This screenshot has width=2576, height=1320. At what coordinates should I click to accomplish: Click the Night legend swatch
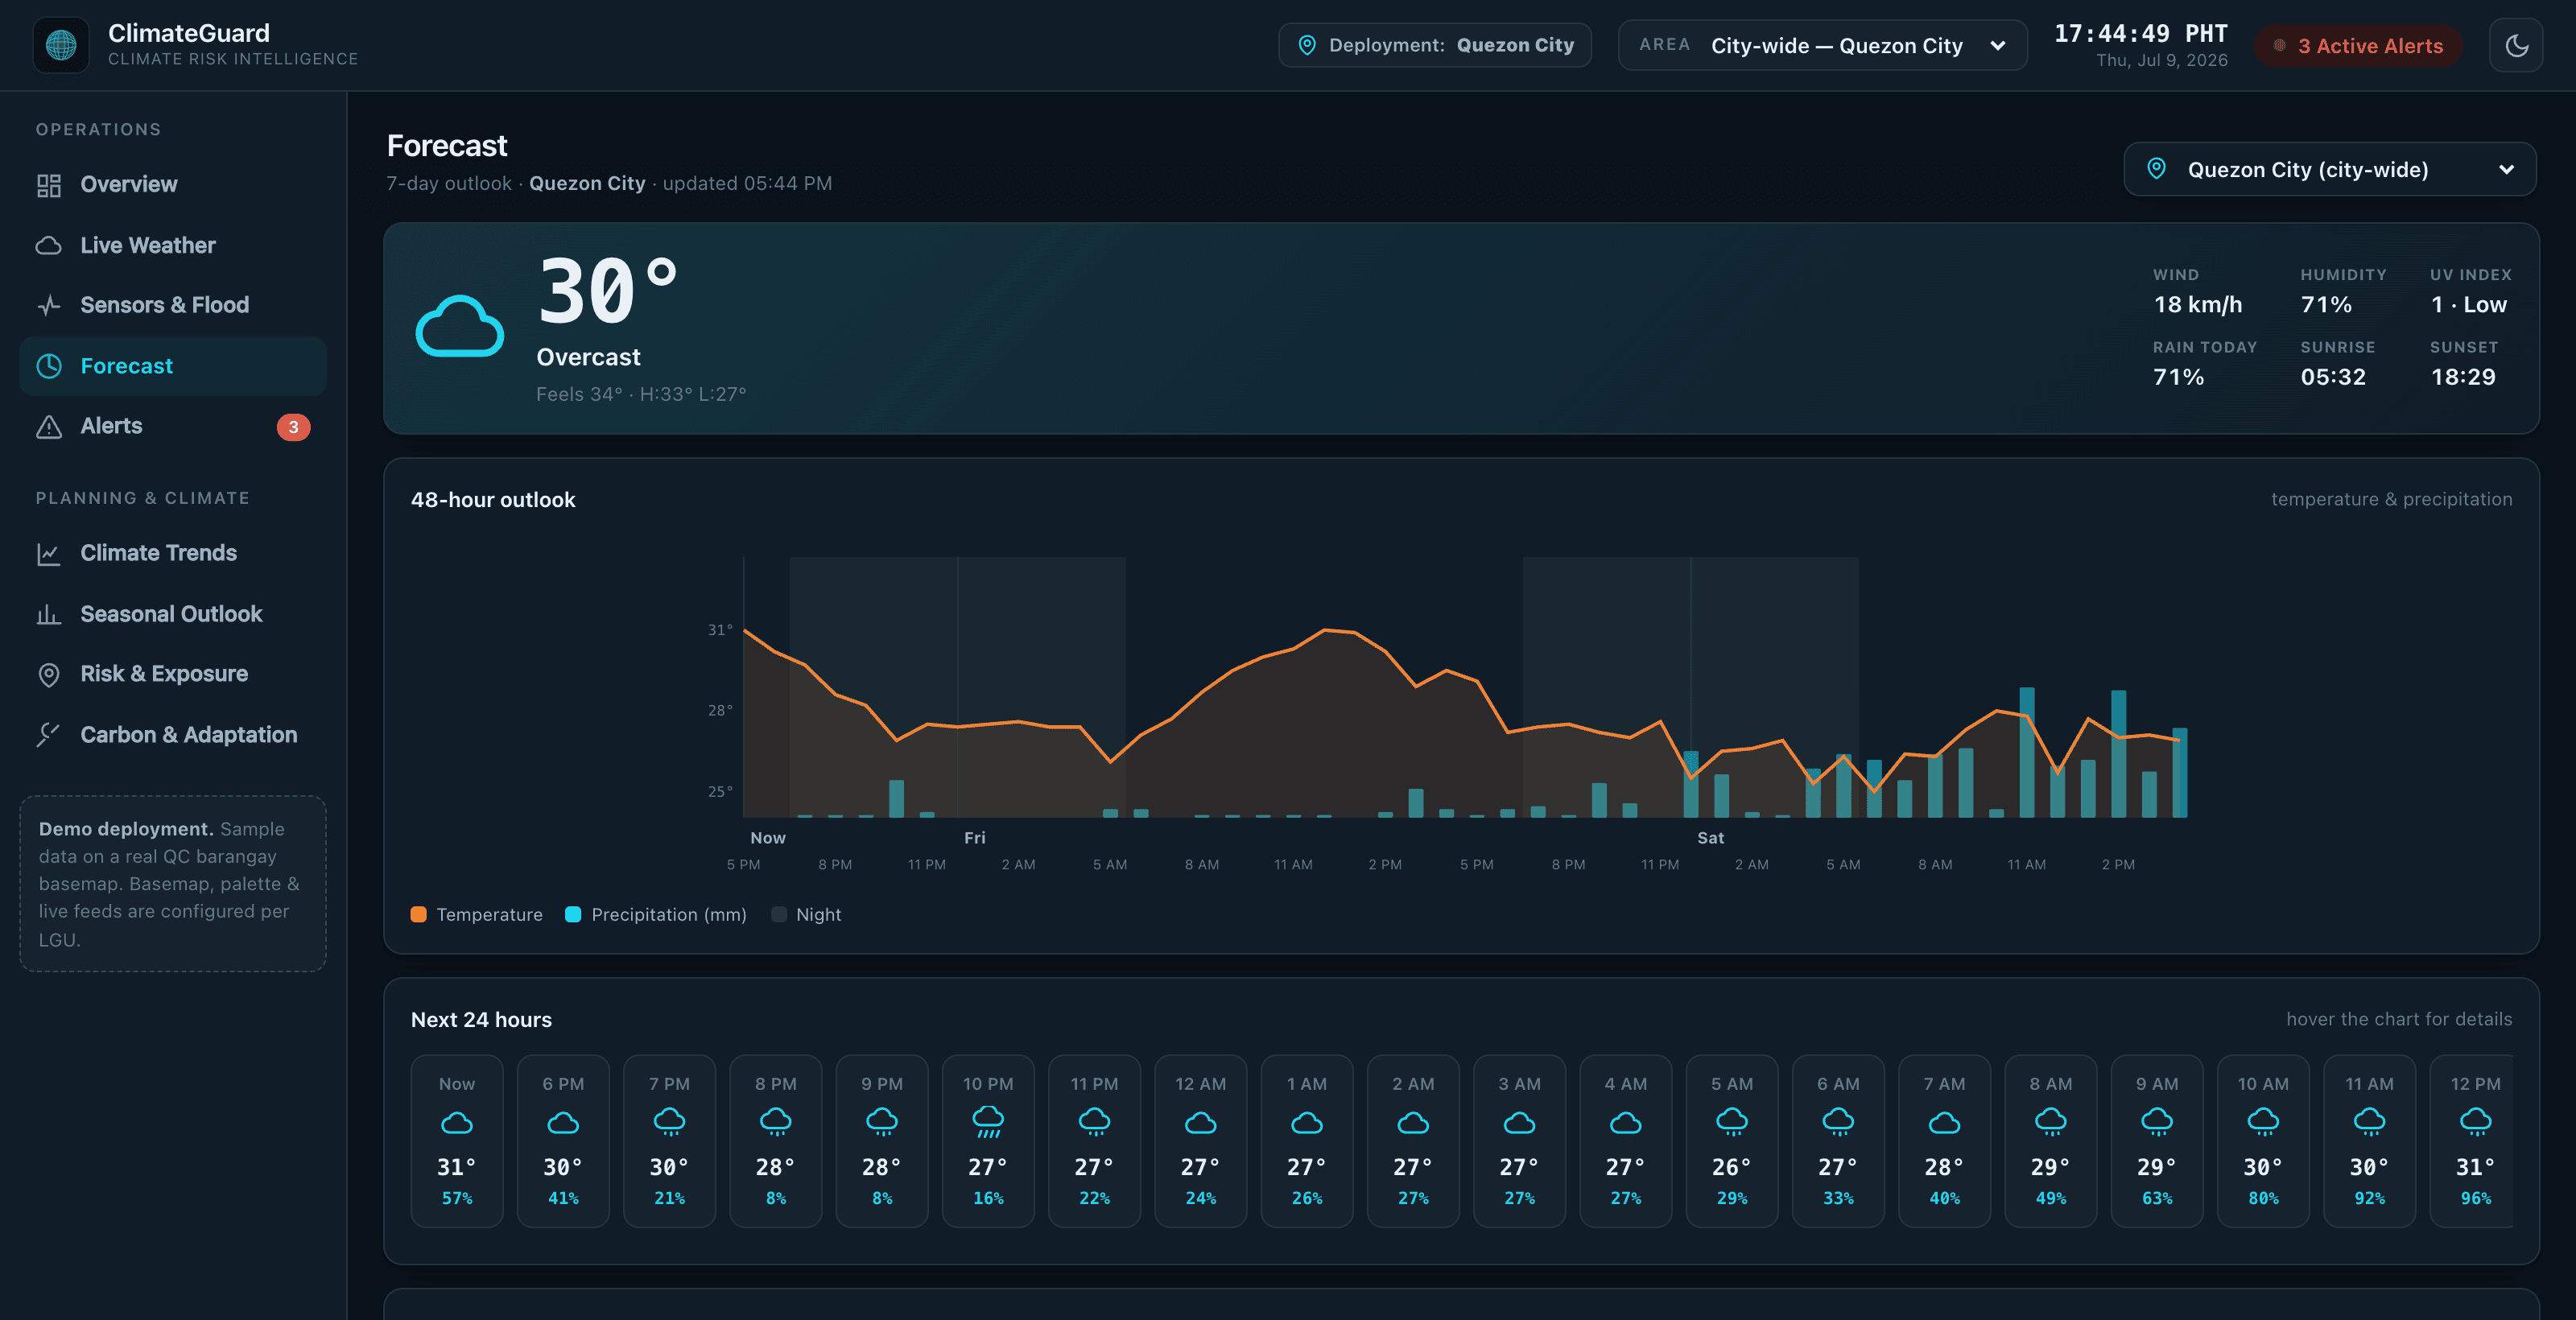pos(779,915)
